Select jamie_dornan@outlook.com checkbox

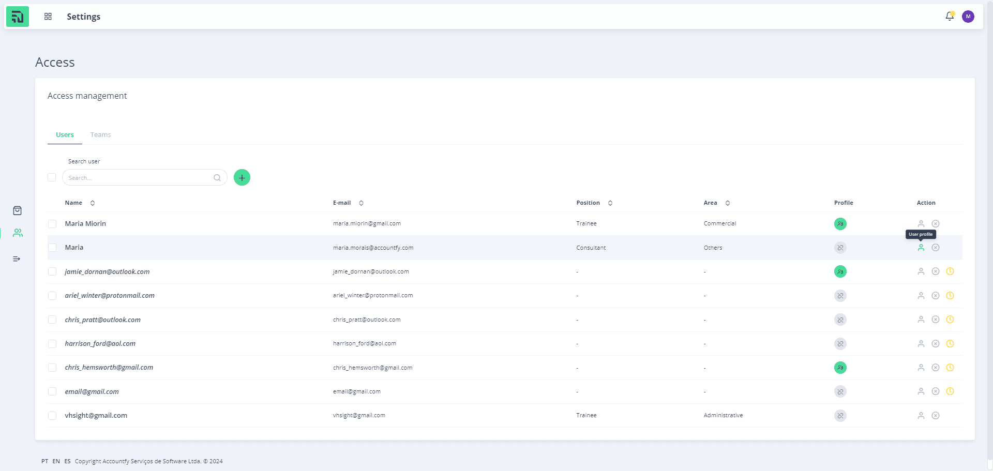pyautogui.click(x=52, y=271)
